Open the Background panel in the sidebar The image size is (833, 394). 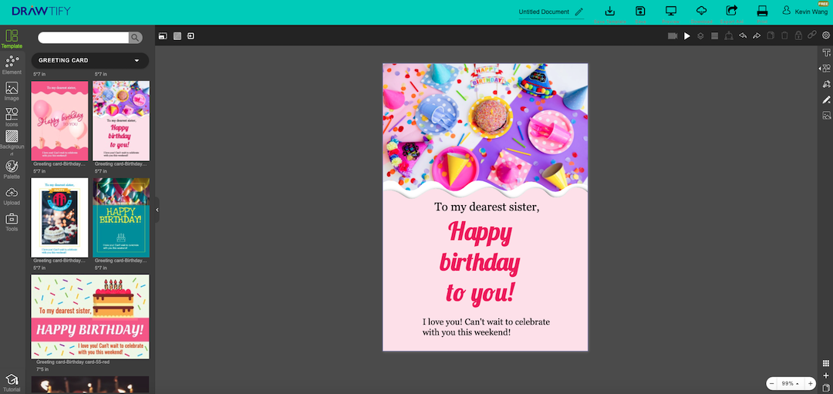point(12,143)
